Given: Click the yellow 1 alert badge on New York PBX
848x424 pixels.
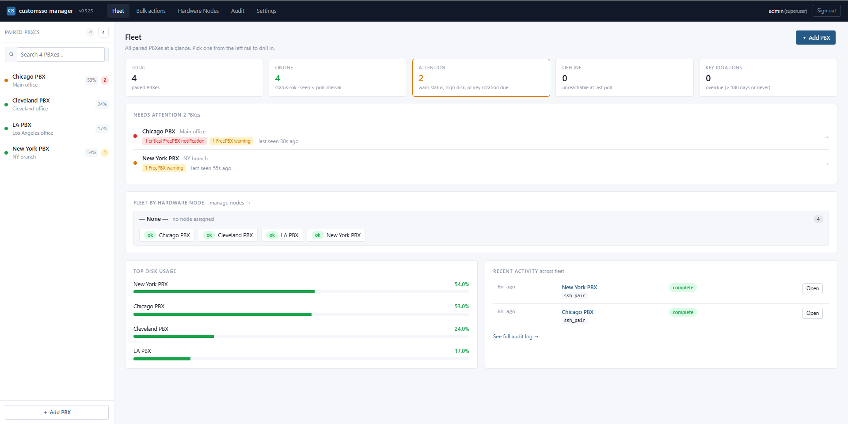Looking at the screenshot, I should 105,152.
